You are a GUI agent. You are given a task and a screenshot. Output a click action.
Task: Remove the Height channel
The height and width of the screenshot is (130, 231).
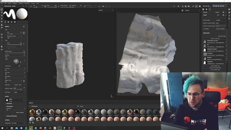tap(226, 15)
